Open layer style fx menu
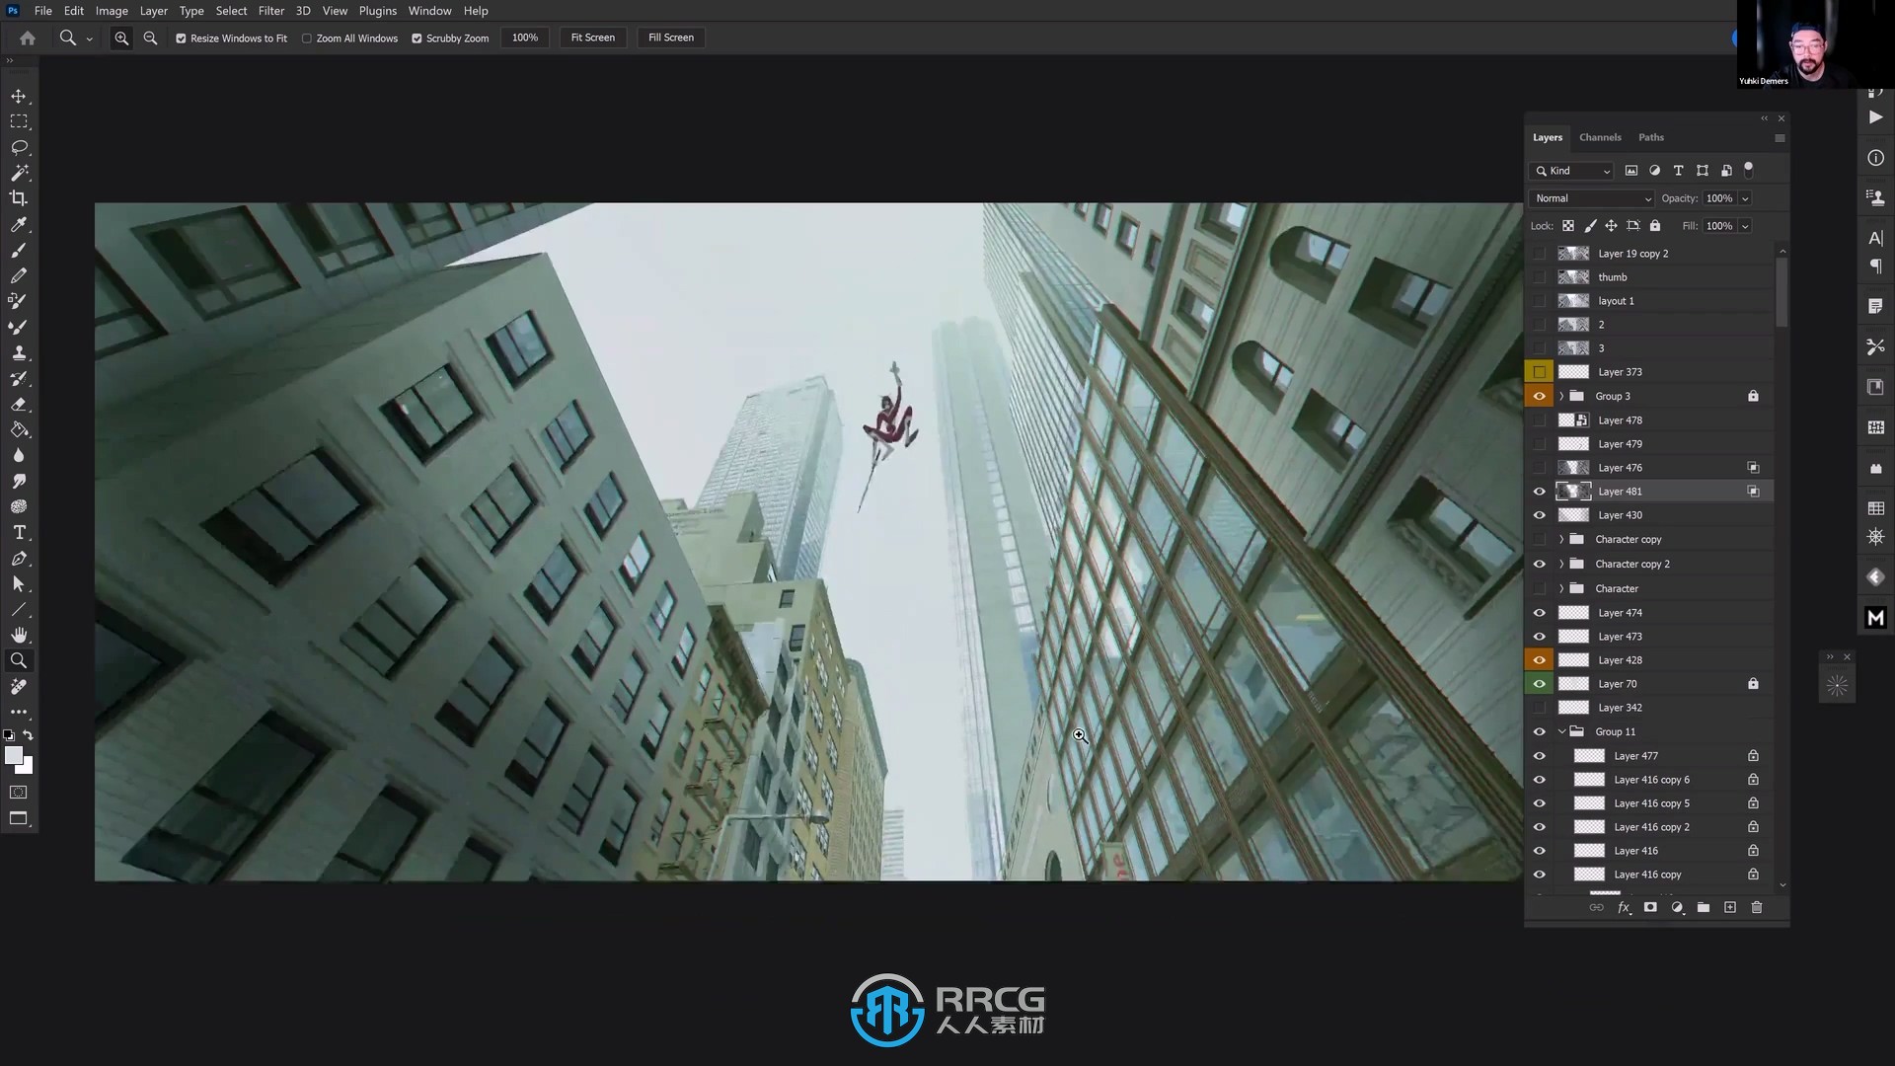 [x=1624, y=907]
